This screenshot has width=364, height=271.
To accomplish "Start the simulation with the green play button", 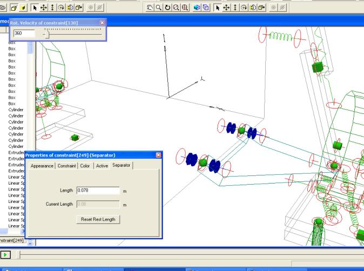I will (x=5, y=255).
